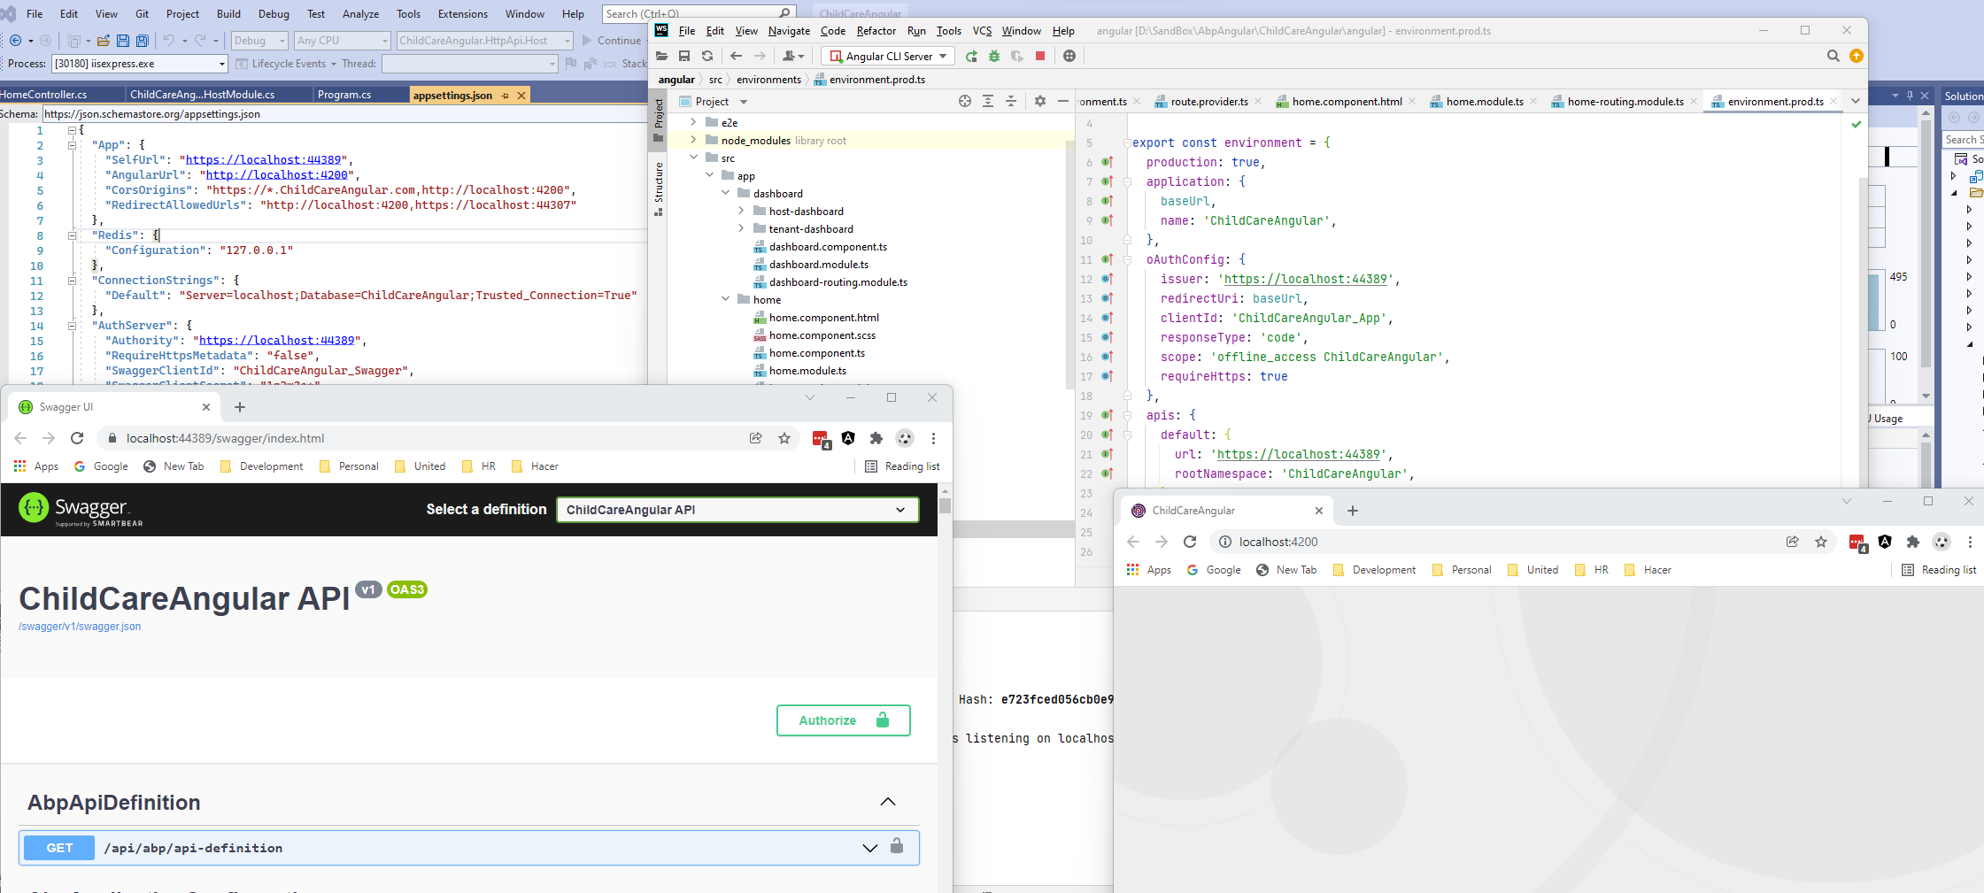1984x893 pixels.
Task: Reload the Swagger UI browser page
Action: click(77, 438)
